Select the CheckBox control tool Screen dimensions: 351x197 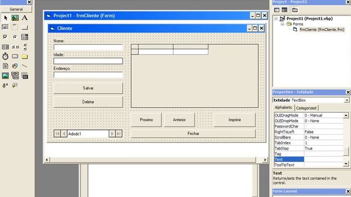click(x=5, y=37)
